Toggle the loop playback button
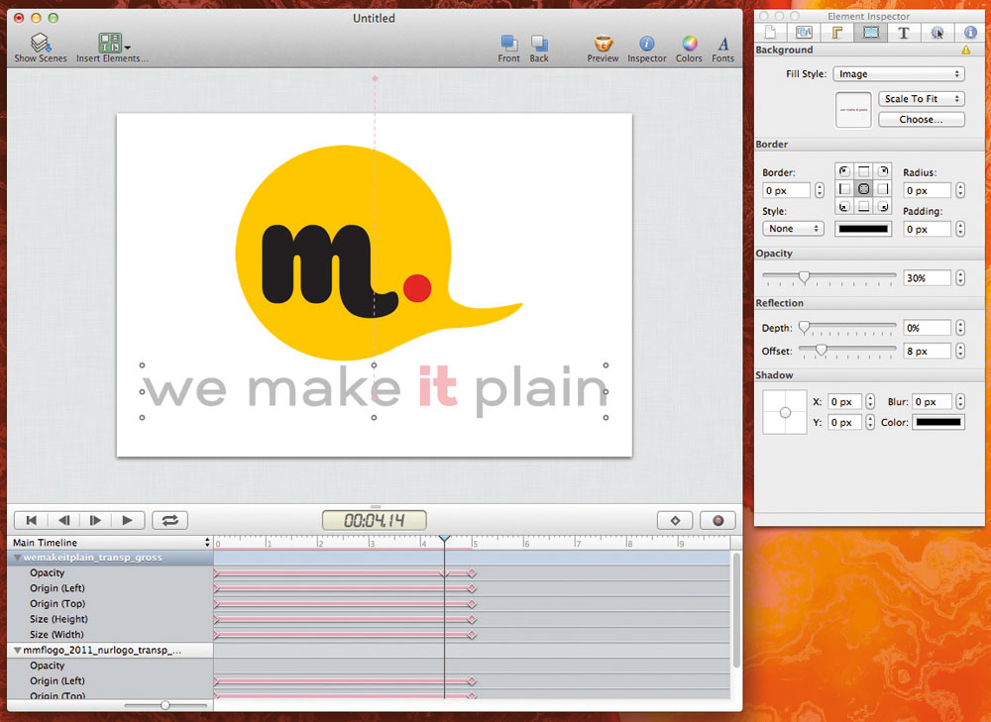Viewport: 991px width, 722px height. (x=170, y=521)
